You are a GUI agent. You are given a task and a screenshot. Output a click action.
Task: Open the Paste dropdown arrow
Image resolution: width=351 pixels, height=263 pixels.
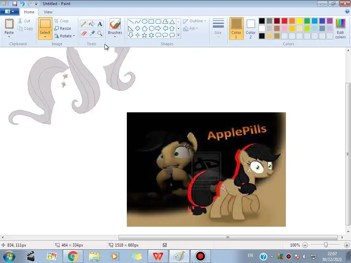coord(9,37)
